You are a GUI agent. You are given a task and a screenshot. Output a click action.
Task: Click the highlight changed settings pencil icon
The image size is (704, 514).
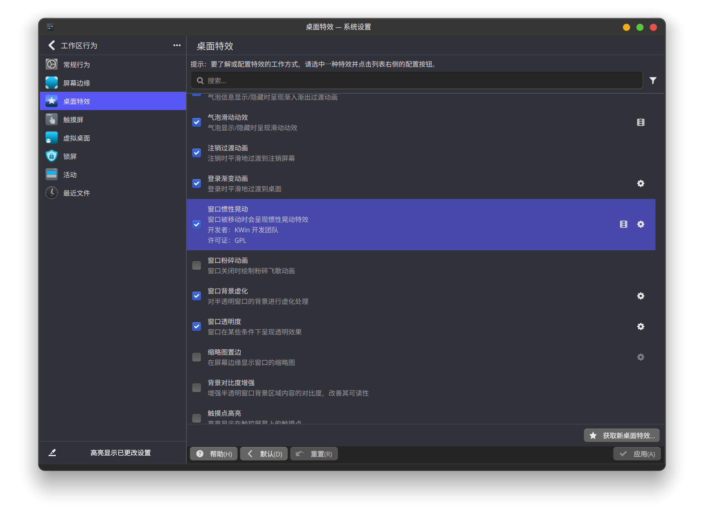(x=52, y=452)
